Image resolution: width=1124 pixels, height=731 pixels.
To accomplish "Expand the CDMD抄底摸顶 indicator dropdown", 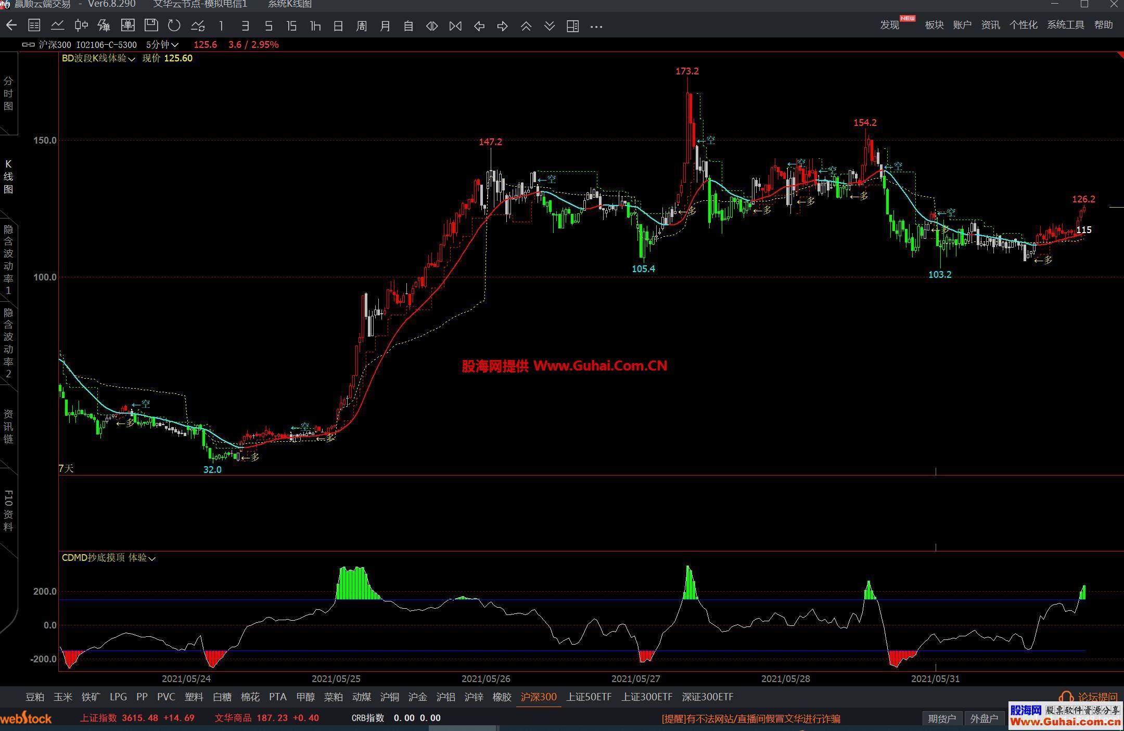I will click(x=152, y=558).
